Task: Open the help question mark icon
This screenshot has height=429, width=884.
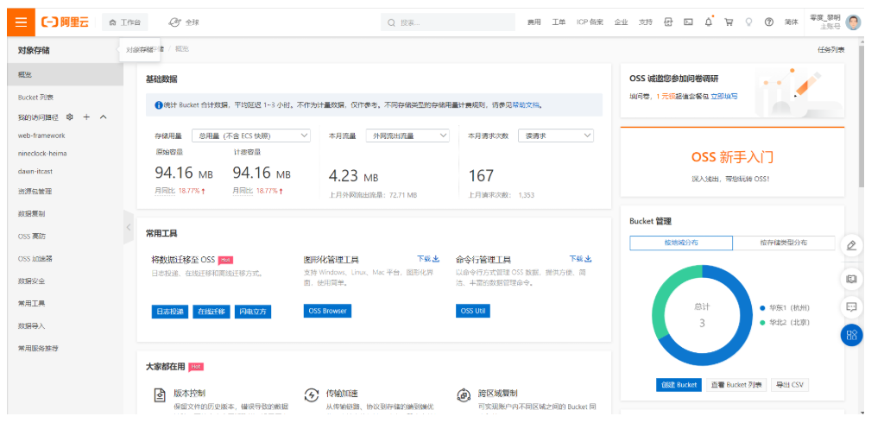Action: coord(768,22)
